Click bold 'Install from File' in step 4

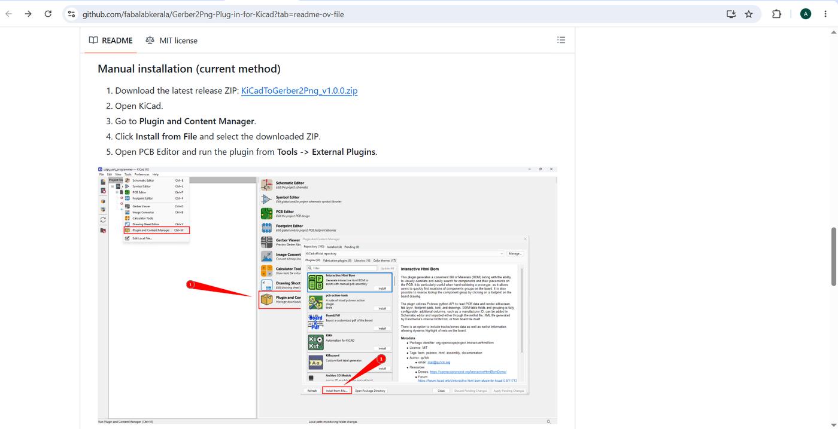[x=166, y=136]
